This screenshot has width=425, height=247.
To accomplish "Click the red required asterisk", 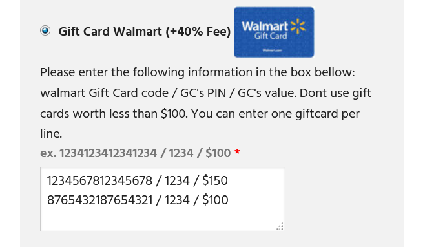I will click(237, 152).
